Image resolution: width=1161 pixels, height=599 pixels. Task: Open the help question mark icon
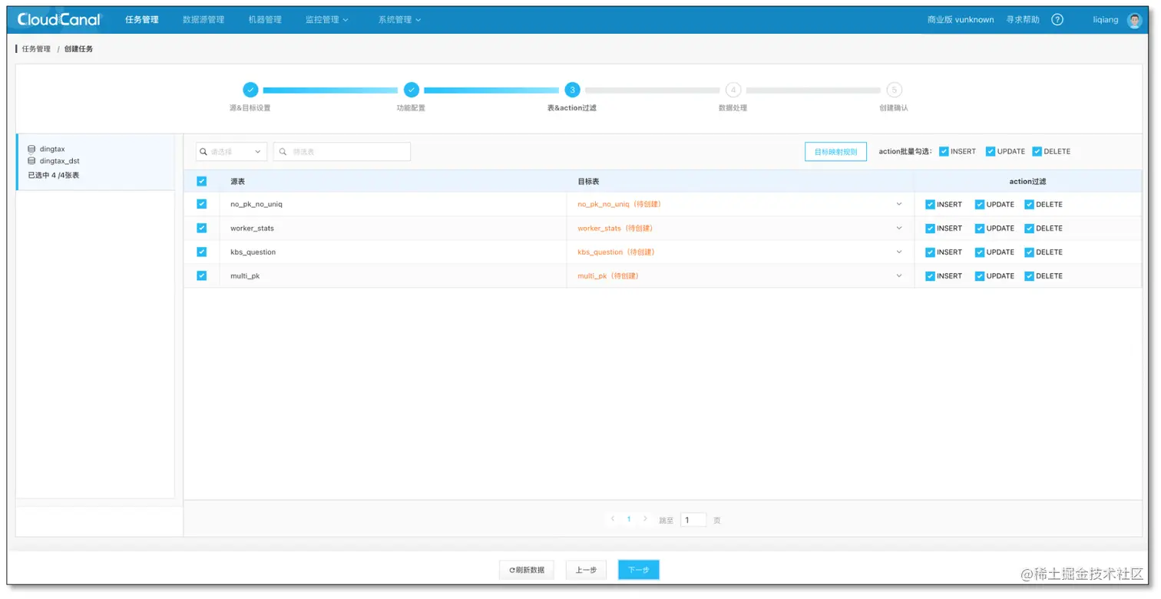click(1057, 20)
